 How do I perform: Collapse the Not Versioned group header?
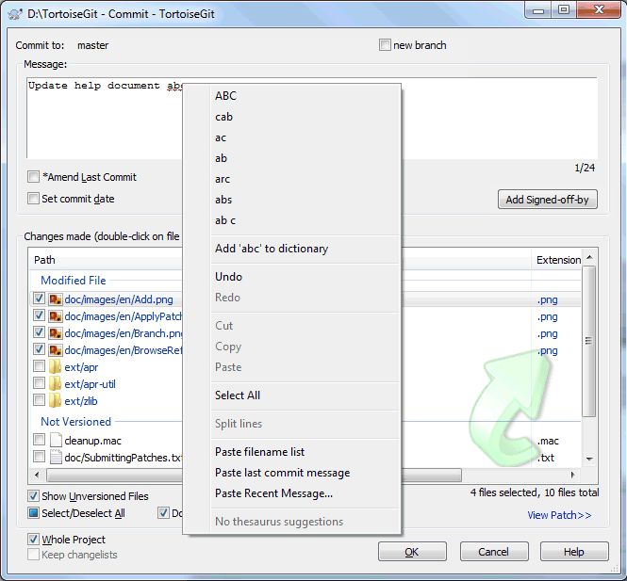coord(76,422)
